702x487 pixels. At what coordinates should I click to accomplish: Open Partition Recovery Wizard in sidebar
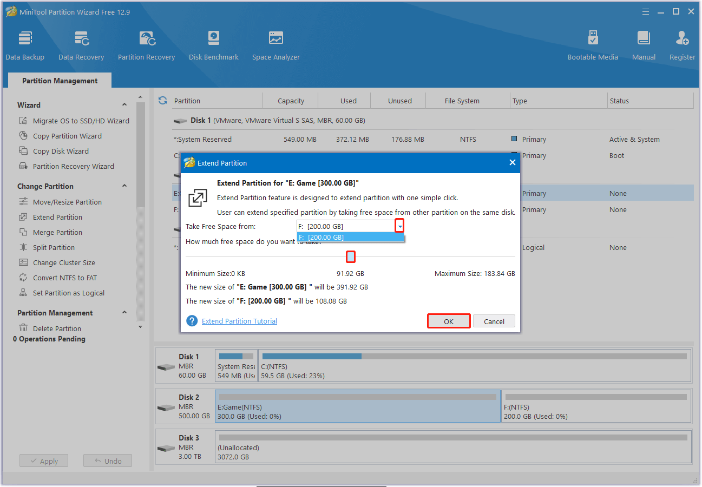pyautogui.click(x=74, y=166)
